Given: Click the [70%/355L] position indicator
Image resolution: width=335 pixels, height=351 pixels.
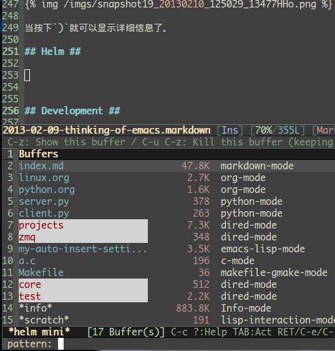Looking at the screenshot, I should 278,131.
